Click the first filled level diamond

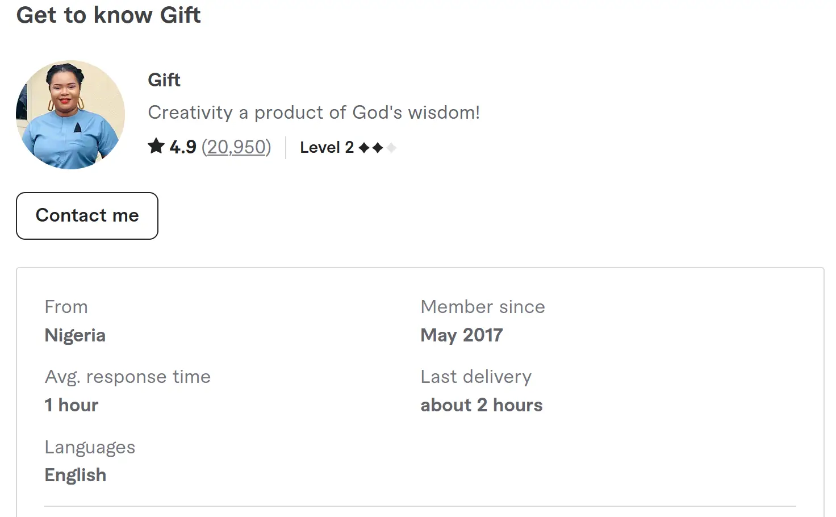[364, 148]
